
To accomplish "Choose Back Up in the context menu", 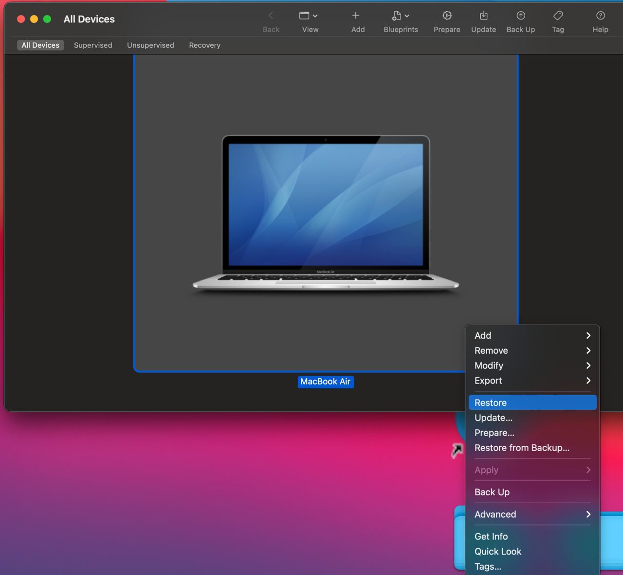I will tap(532, 492).
